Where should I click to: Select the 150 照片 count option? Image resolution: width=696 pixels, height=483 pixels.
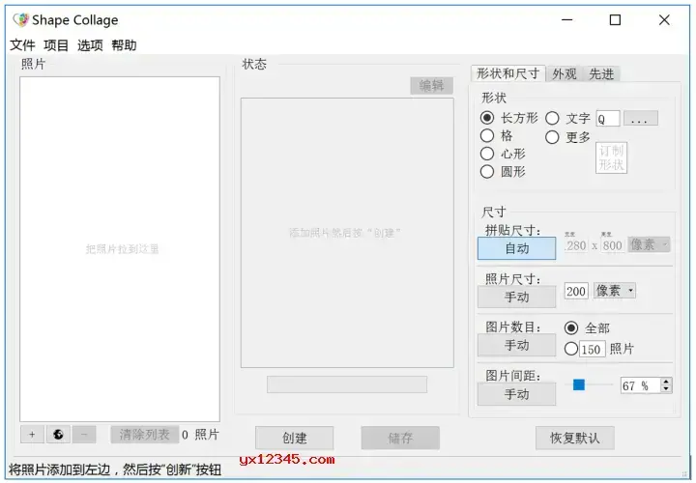pyautogui.click(x=571, y=349)
